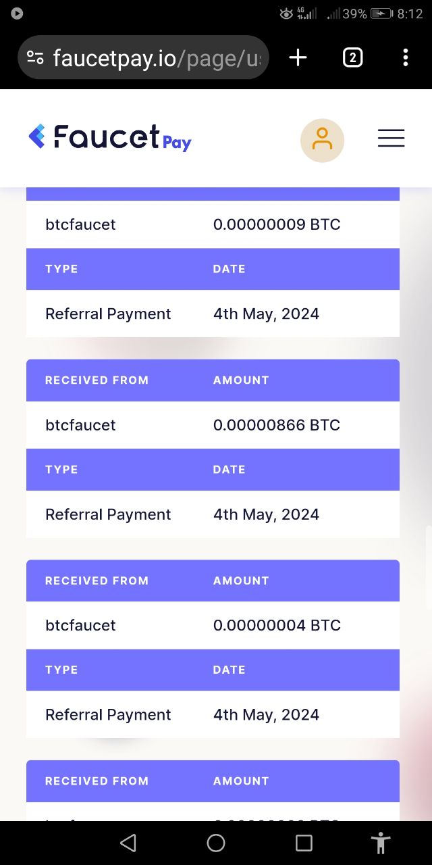Screen dimensions: 432x865
Task: Show open tabs switcher
Action: (352, 58)
